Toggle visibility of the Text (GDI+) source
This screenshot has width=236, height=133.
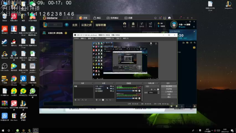click(x=111, y=86)
